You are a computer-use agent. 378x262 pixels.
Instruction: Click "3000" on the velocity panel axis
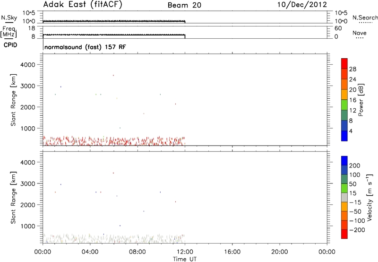(x=27, y=183)
